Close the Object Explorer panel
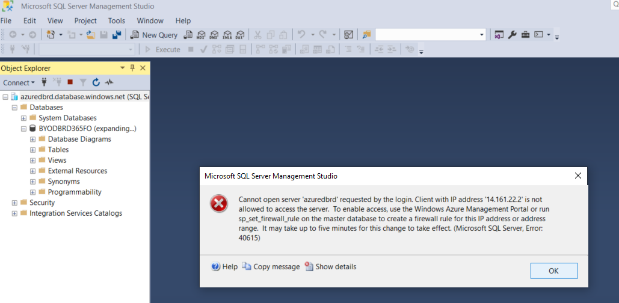619x303 pixels. (x=143, y=68)
